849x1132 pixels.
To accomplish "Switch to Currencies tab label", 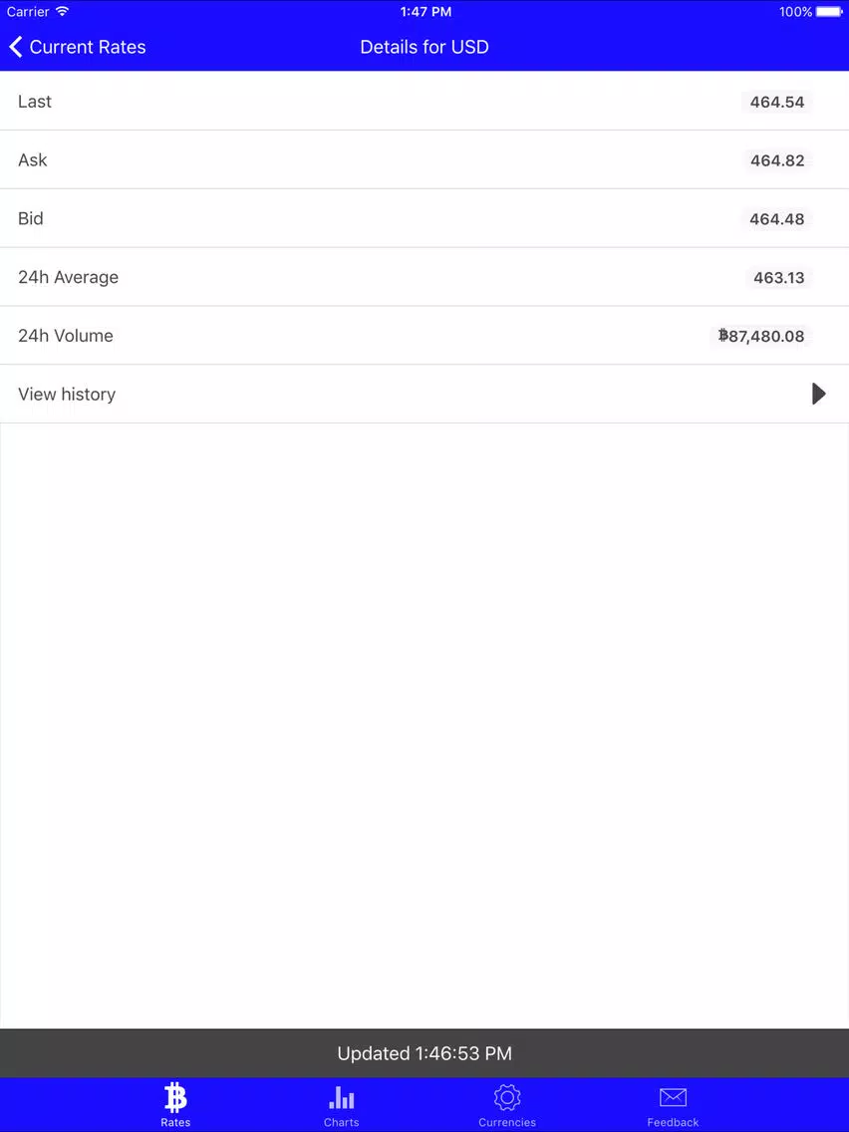I will click(x=507, y=1122).
